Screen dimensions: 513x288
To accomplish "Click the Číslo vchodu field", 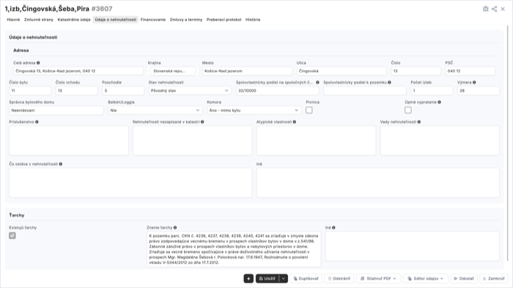I will (x=76, y=91).
